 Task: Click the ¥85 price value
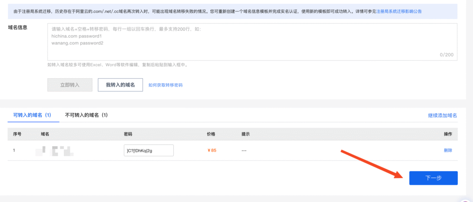click(211, 150)
